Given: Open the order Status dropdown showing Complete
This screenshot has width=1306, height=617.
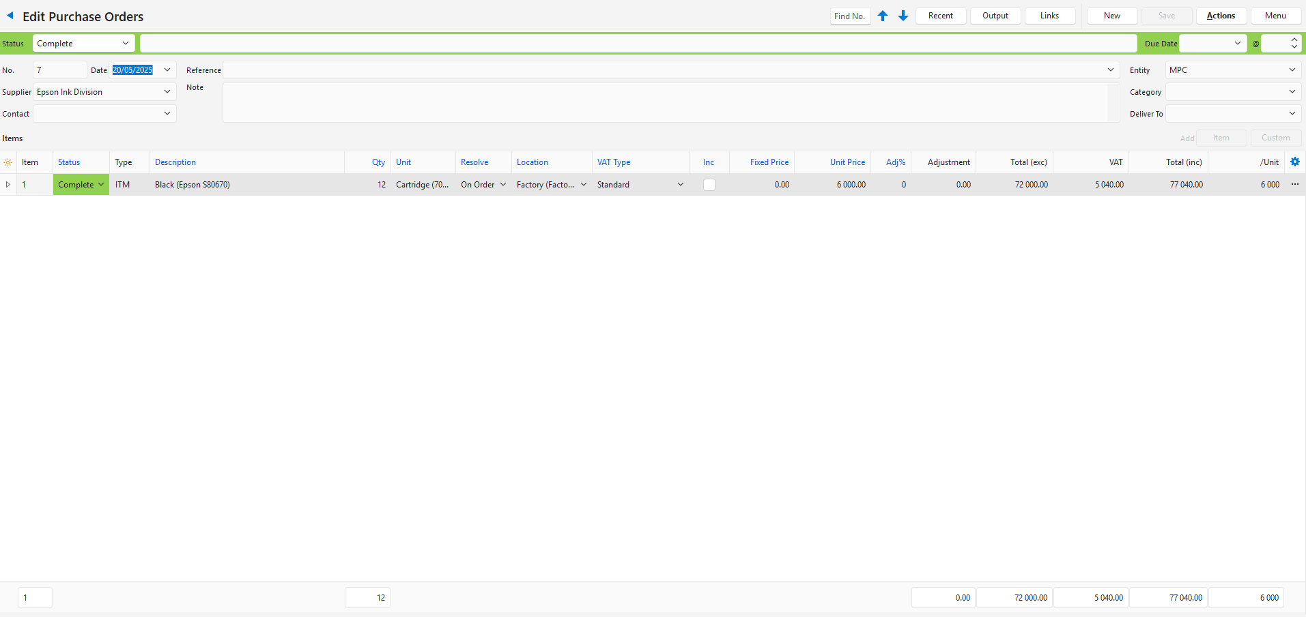Looking at the screenshot, I should click(83, 44).
